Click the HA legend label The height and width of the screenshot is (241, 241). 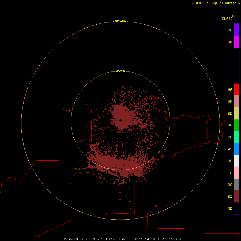[230, 90]
